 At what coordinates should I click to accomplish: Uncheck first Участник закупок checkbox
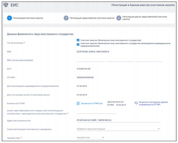coord(78,40)
